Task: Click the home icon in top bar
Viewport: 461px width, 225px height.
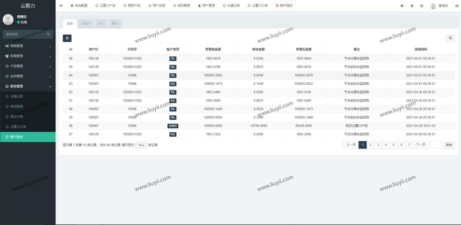Action: click(x=402, y=6)
